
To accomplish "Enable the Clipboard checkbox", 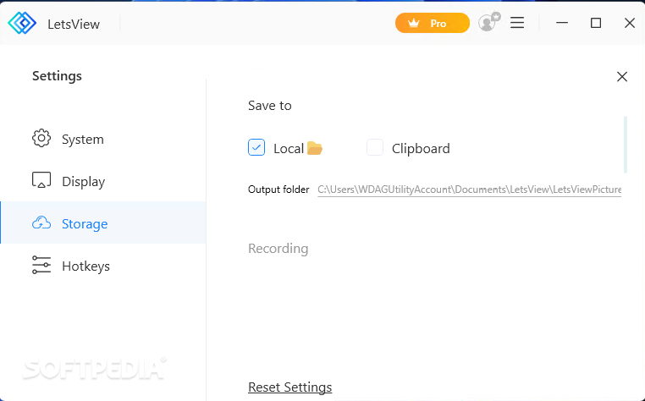I will [375, 147].
